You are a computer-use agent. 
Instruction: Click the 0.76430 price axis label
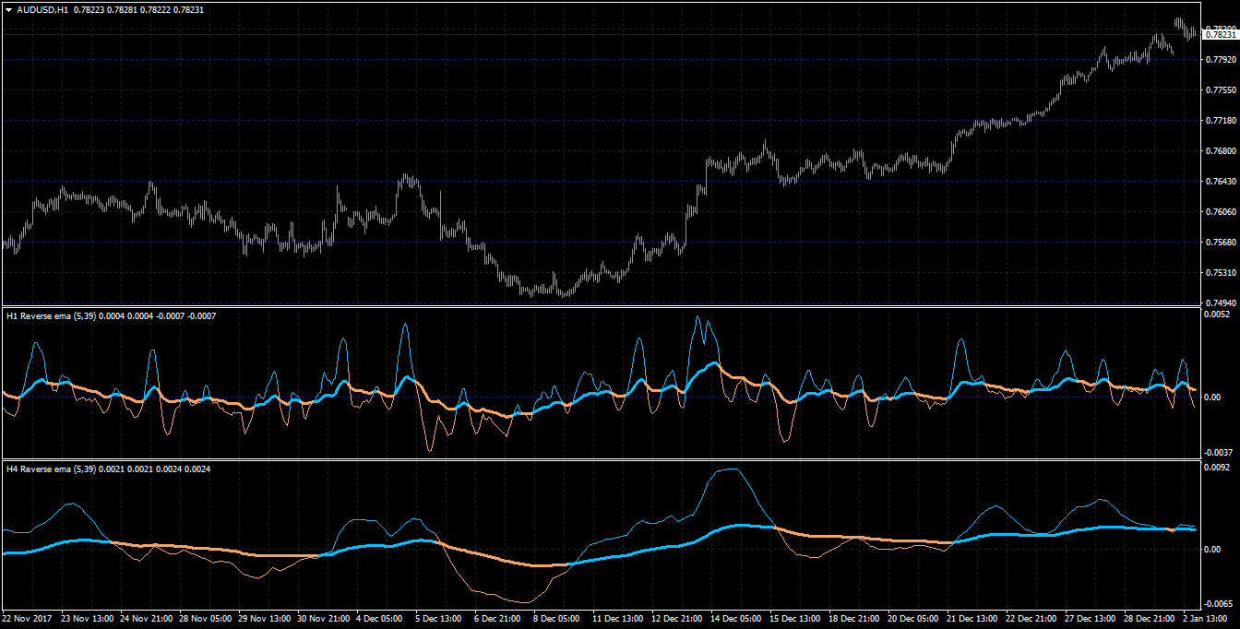point(1221,182)
